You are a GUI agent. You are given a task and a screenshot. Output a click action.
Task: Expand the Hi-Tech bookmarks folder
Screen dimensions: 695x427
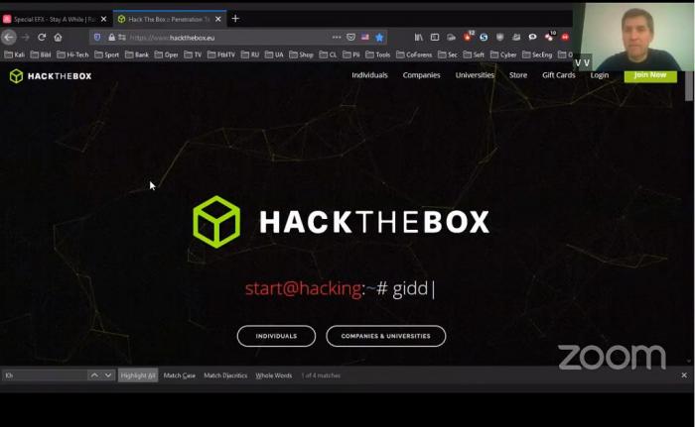click(72, 54)
